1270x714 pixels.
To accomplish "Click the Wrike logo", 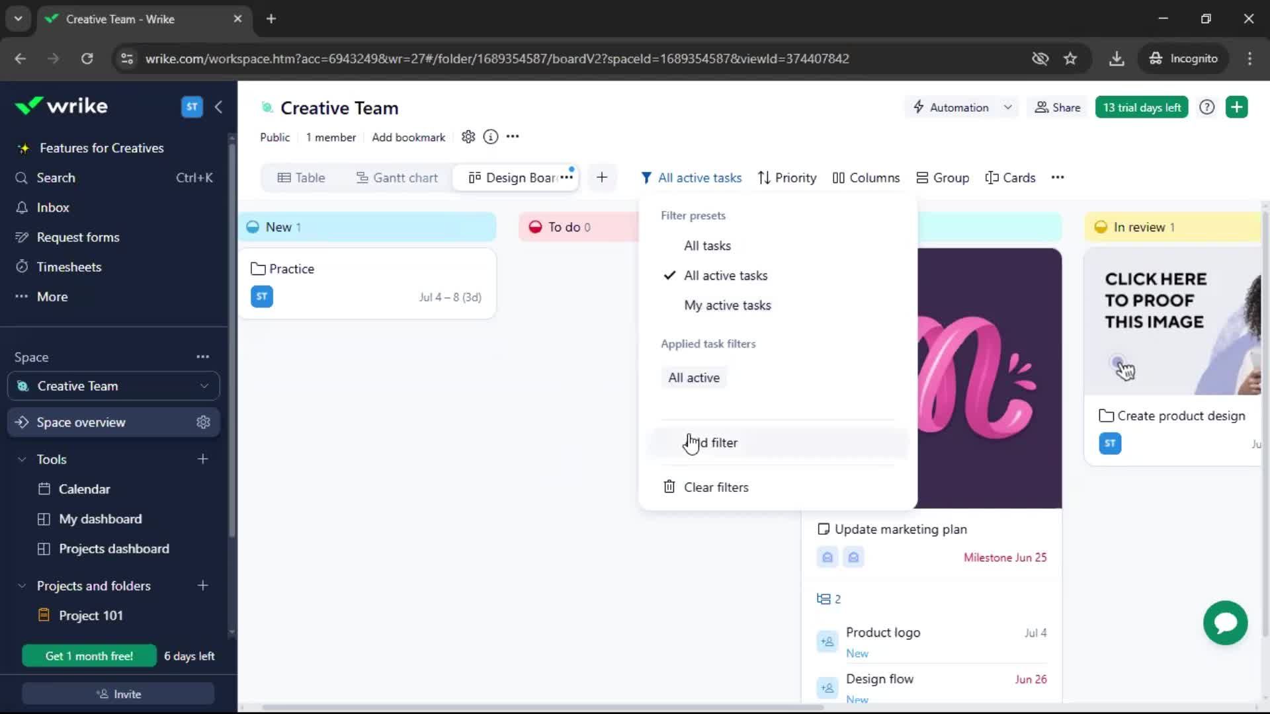I will pyautogui.click(x=61, y=106).
